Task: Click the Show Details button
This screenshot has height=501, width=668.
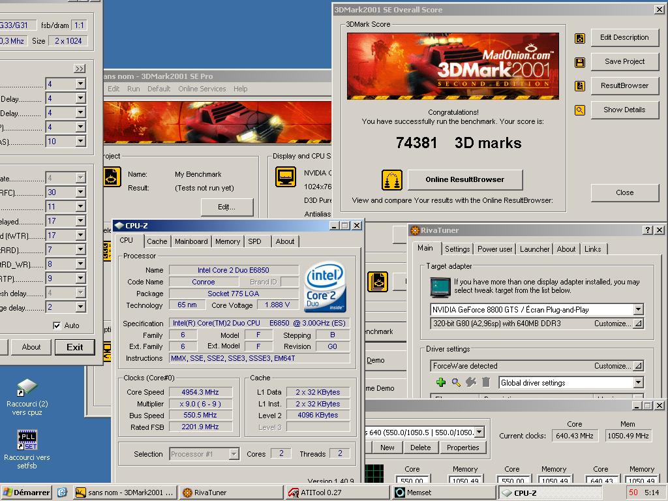Action: pyautogui.click(x=624, y=110)
